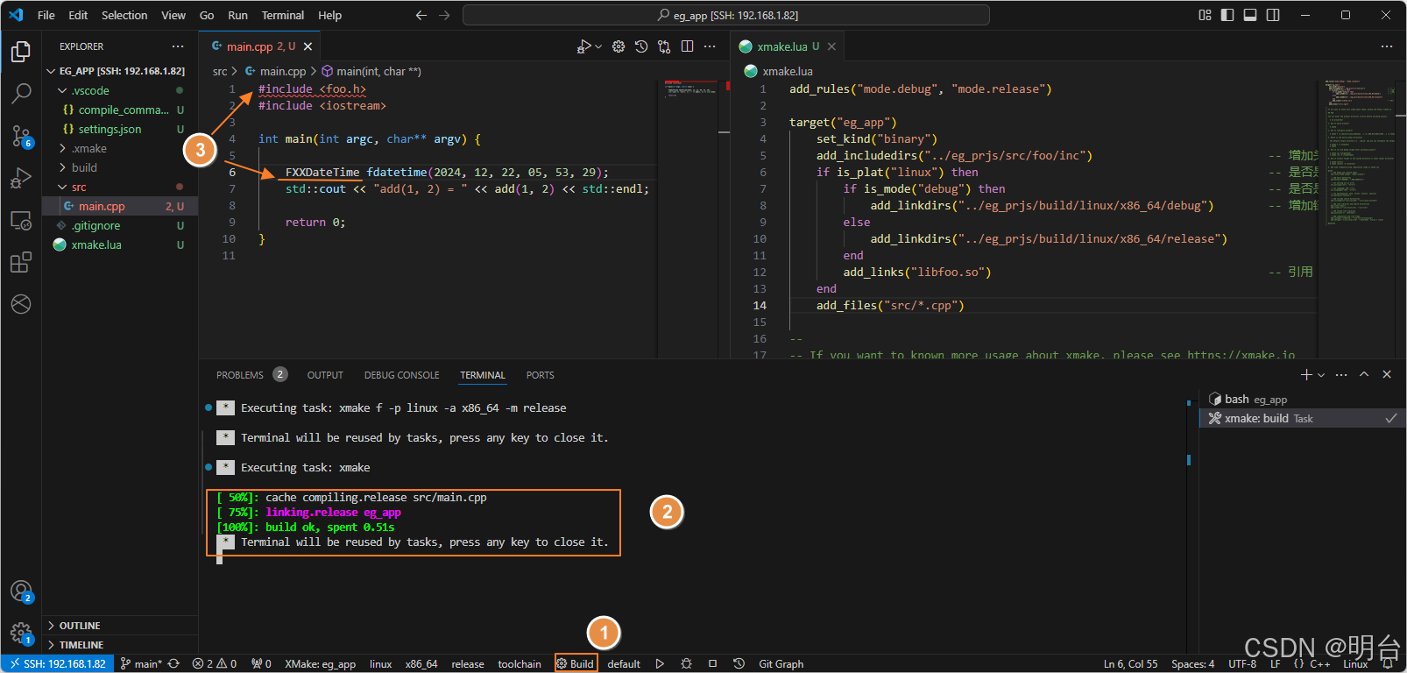Select the bash eg_app terminal entry
The height and width of the screenshot is (673, 1407).
tap(1301, 399)
